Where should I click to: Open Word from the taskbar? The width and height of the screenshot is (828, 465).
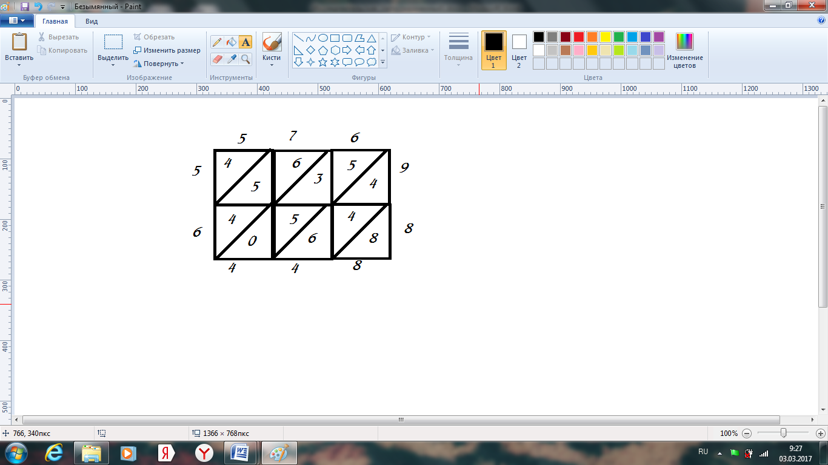pos(241,453)
